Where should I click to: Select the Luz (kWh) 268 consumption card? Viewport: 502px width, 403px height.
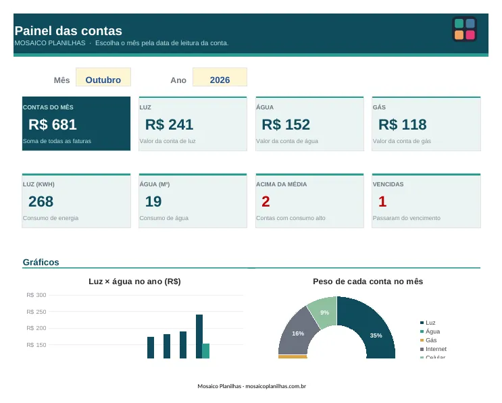coord(76,200)
